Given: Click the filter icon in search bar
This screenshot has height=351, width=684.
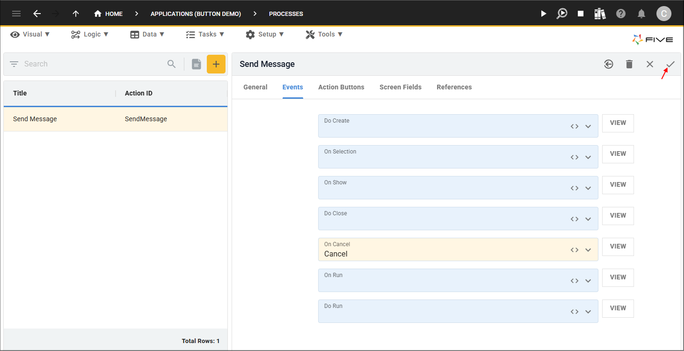Looking at the screenshot, I should (x=14, y=64).
